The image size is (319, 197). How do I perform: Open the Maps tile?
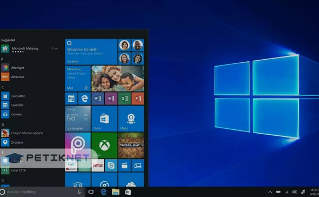pos(131,119)
